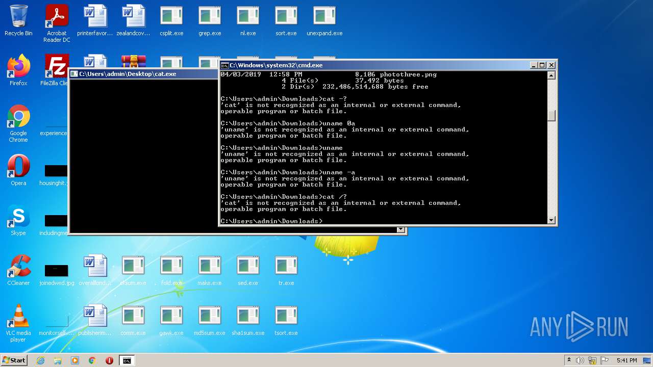Viewport: 653px width, 367px height.
Task: Maximize the cmd.exe window
Action: point(542,65)
